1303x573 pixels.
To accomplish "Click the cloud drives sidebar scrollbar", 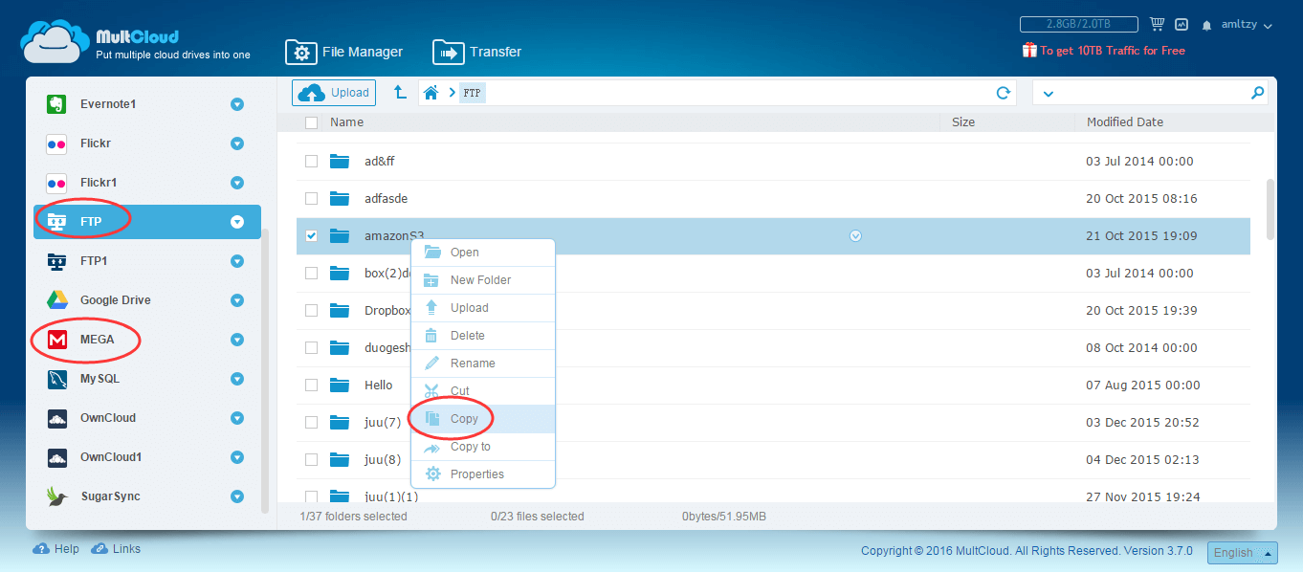I will [265, 371].
